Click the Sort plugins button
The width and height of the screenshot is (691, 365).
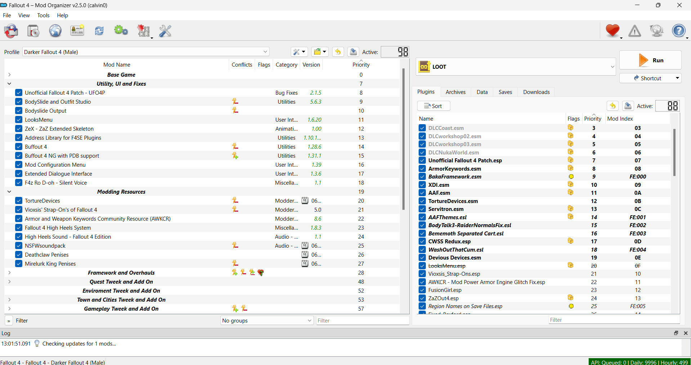(433, 106)
